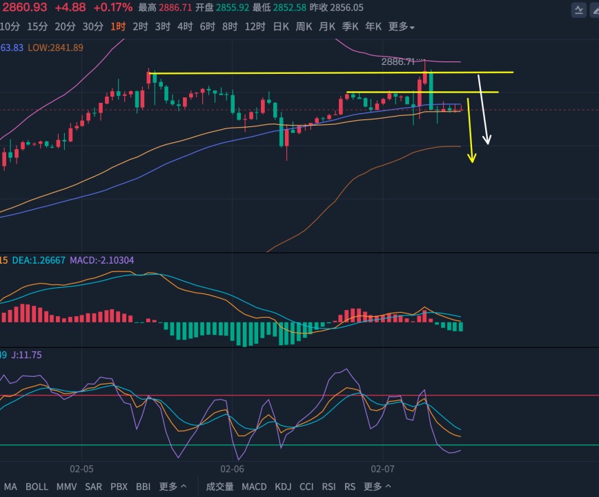Enable the PBX overlay indicator
This screenshot has height=497, width=599.
[119, 487]
